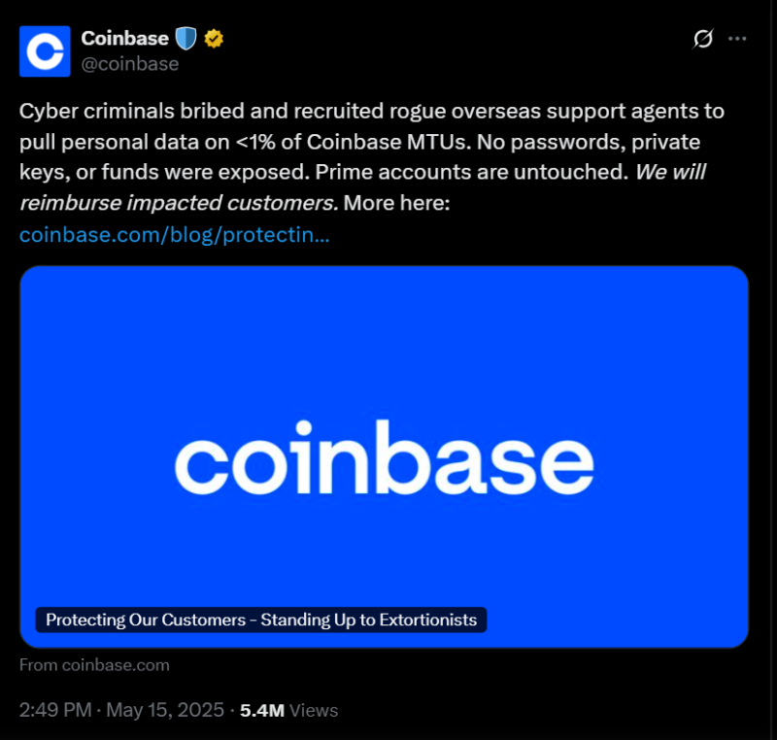
Task: Click the gold verified checkmark badge
Action: [214, 39]
